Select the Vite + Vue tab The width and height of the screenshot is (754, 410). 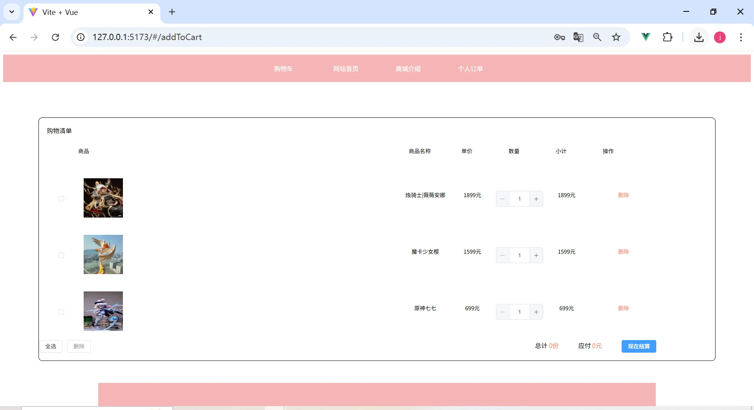coord(92,12)
